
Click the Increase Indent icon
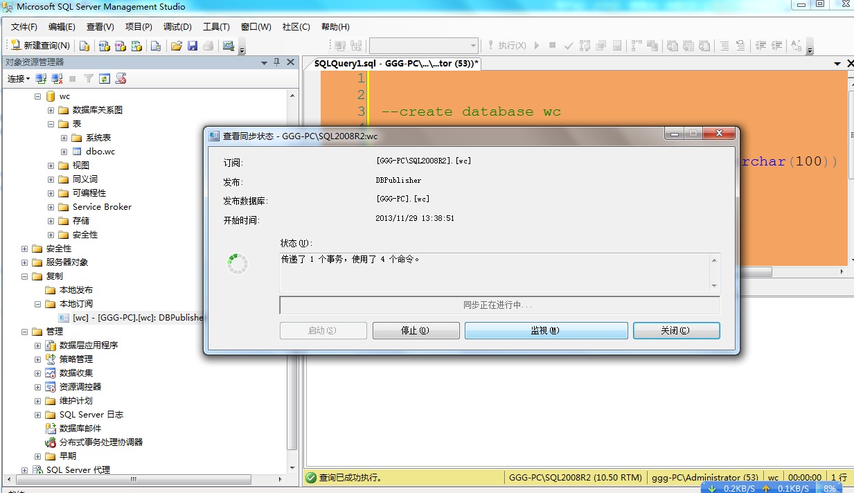[777, 46]
